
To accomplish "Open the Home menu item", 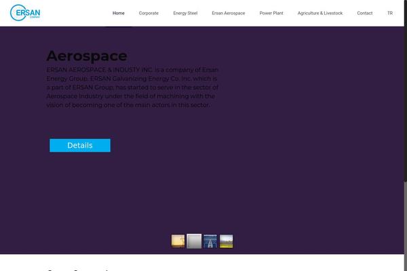I will pyautogui.click(x=118, y=14).
